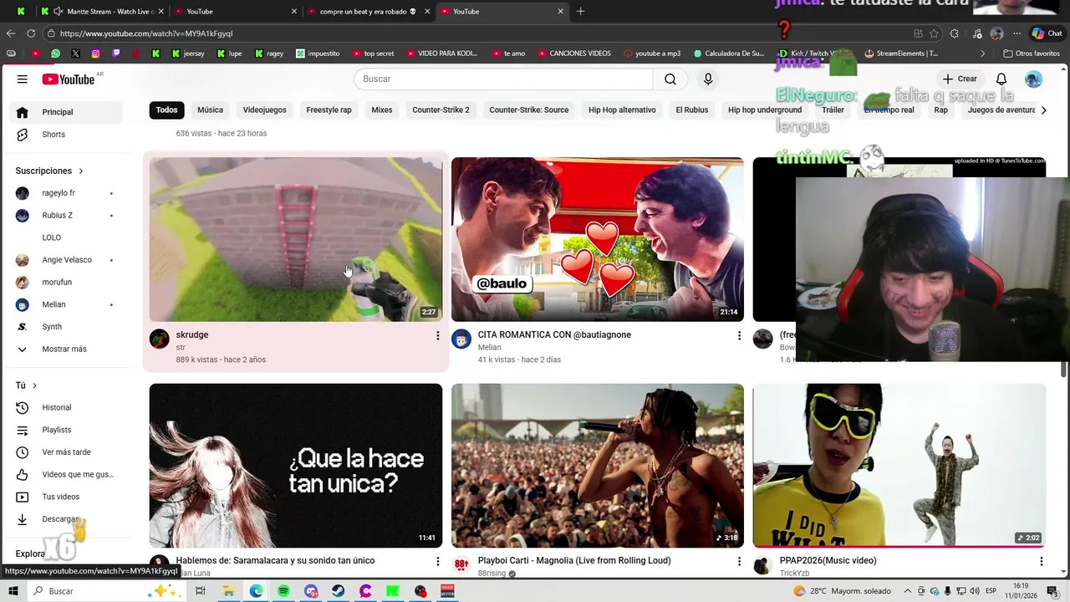1070x602 pixels.
Task: Open options menu for Playboi Carti video
Action: coord(739,561)
